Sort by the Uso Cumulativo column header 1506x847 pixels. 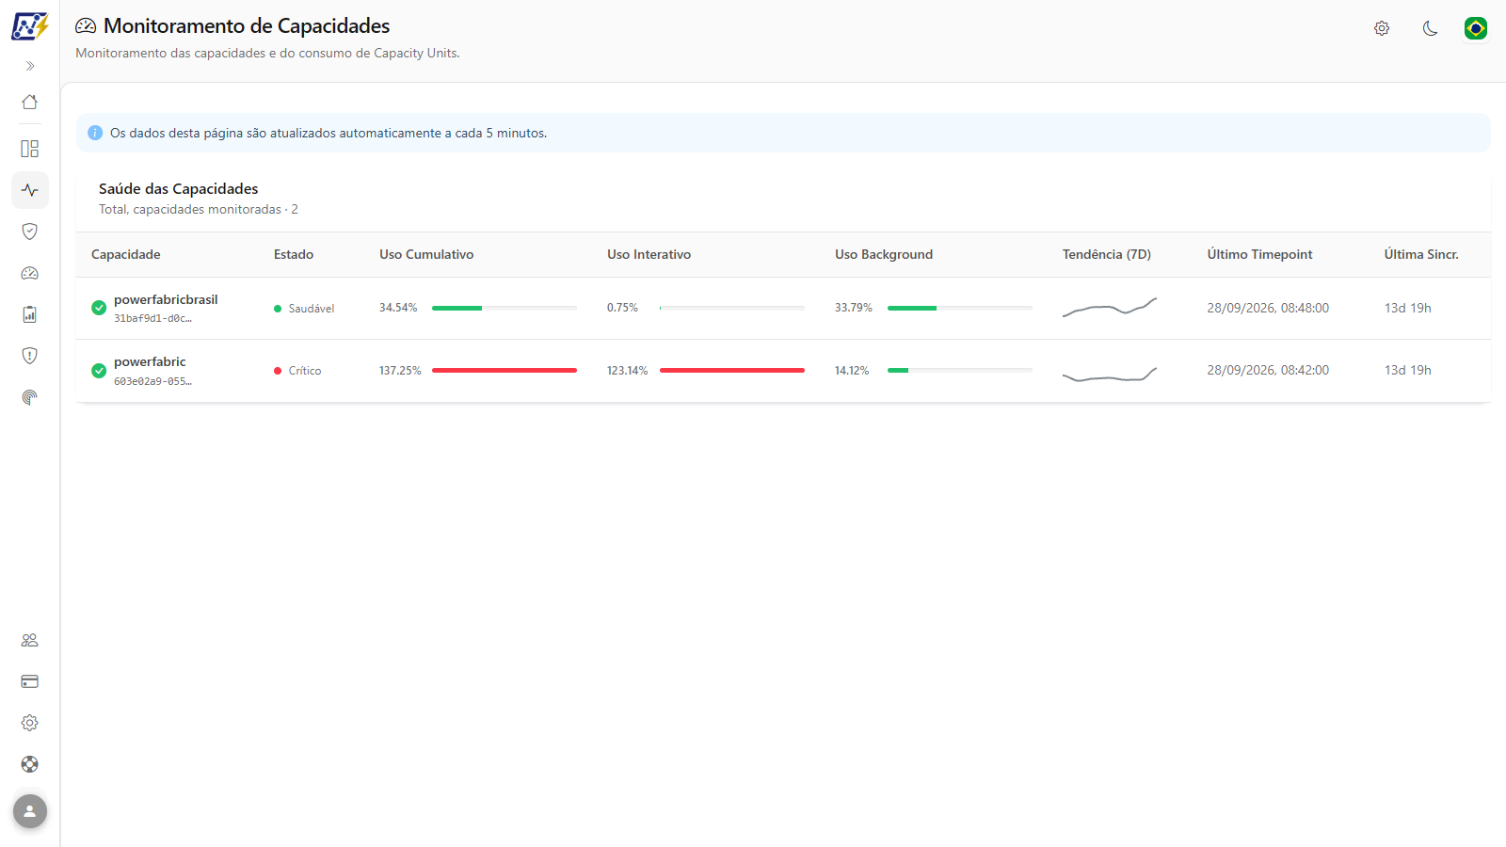426,254
